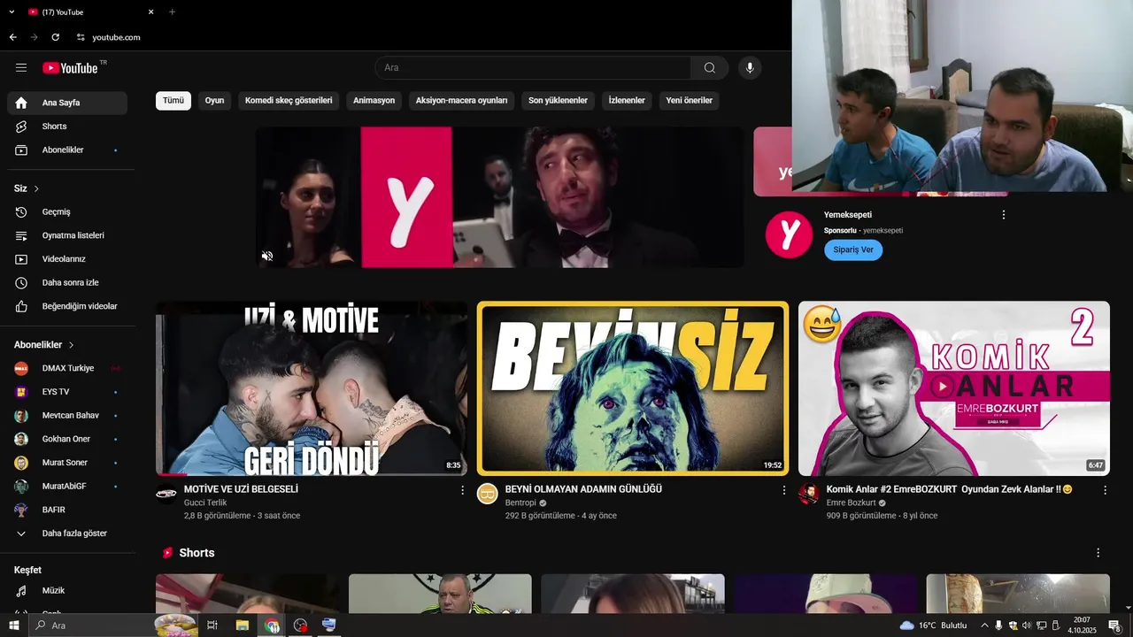
Task: Open the Murat Soner channel
Action: (67, 463)
